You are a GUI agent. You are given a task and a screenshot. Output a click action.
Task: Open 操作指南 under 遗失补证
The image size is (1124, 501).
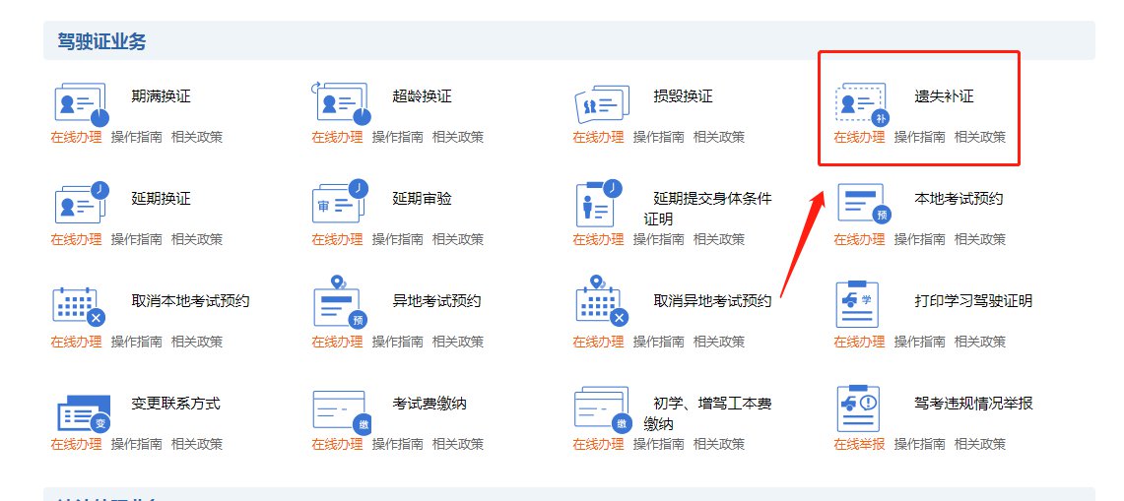[x=920, y=137]
